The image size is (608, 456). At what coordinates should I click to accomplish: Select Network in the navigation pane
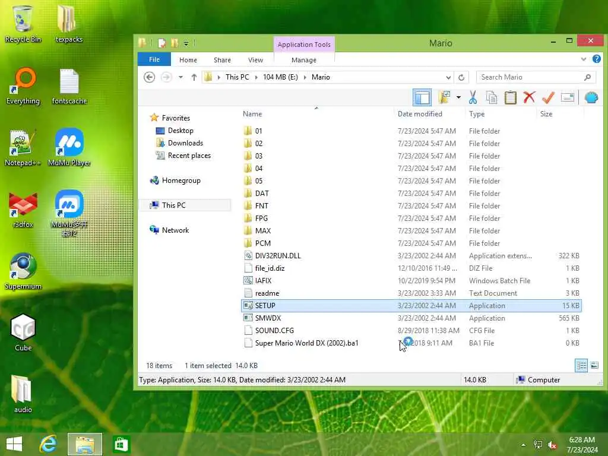[175, 230]
